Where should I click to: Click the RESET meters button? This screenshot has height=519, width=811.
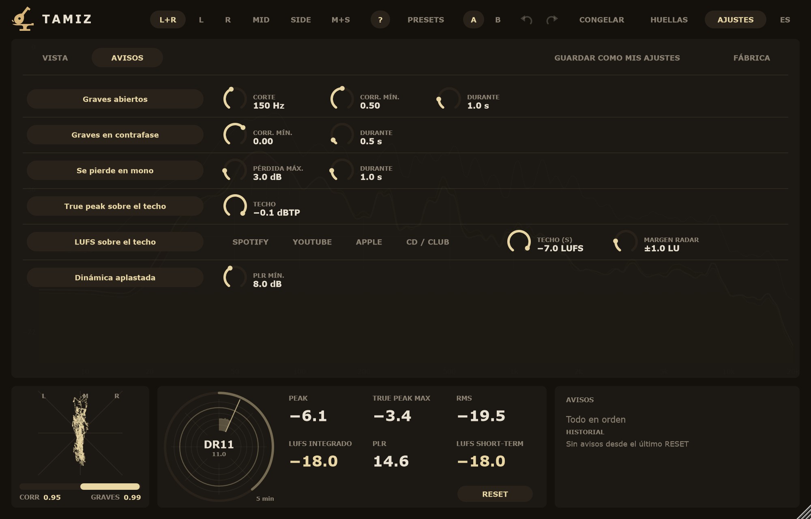pyautogui.click(x=495, y=494)
